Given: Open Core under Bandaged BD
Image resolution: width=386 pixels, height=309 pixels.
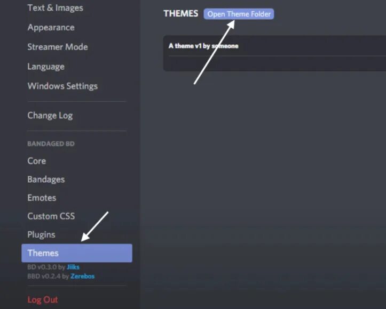Looking at the screenshot, I should pyautogui.click(x=37, y=161).
